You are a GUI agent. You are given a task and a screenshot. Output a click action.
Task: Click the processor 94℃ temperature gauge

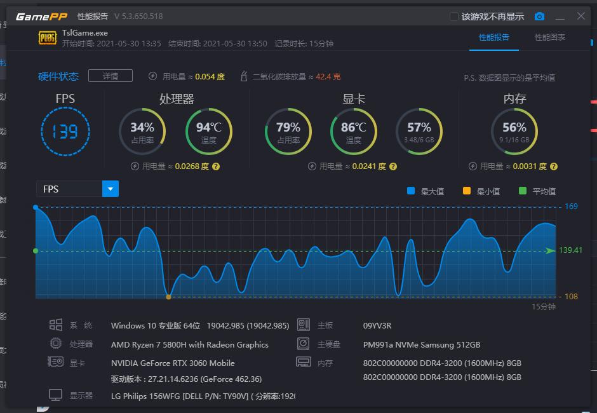point(209,132)
